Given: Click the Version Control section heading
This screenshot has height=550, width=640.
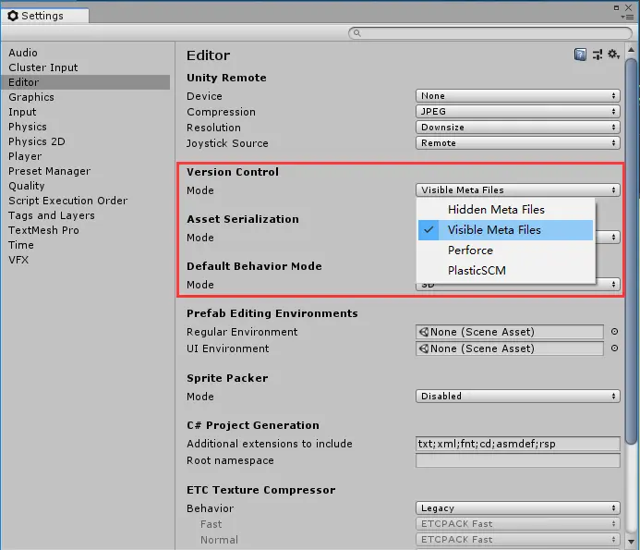Looking at the screenshot, I should [x=233, y=172].
